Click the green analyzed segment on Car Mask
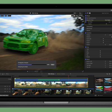The image size is (112, 112). (48, 80)
